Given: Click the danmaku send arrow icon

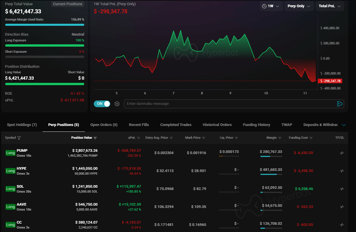Looking at the screenshot, I should 340,104.
